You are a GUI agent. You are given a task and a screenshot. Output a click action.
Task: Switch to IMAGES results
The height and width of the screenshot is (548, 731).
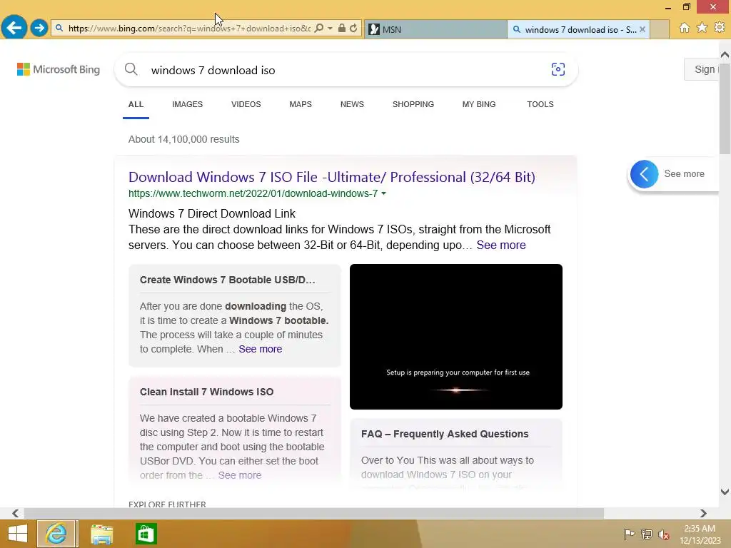tap(188, 104)
